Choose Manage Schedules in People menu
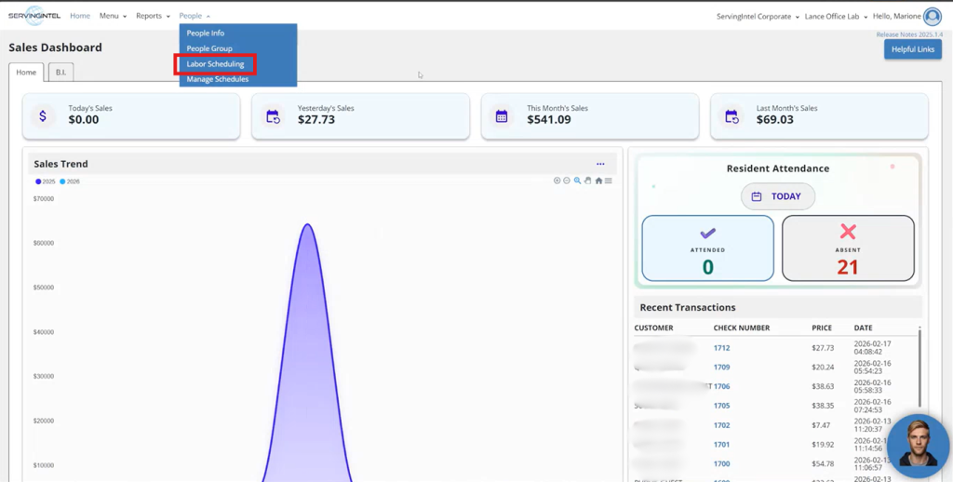The height and width of the screenshot is (482, 953). (x=217, y=79)
